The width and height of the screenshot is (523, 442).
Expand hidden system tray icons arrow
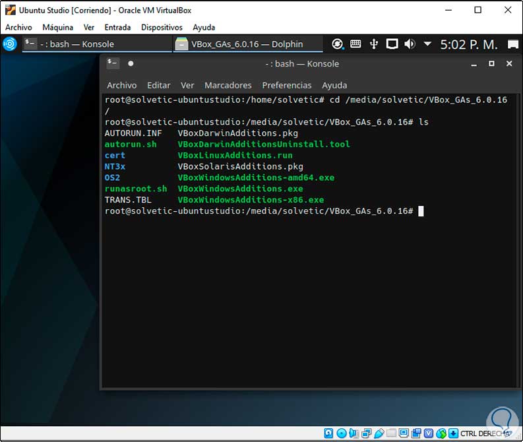tap(427, 44)
